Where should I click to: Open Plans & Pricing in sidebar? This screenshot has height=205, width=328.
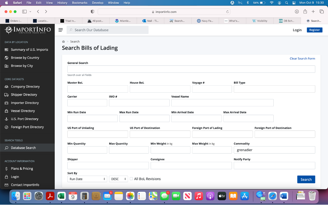coord(22,169)
